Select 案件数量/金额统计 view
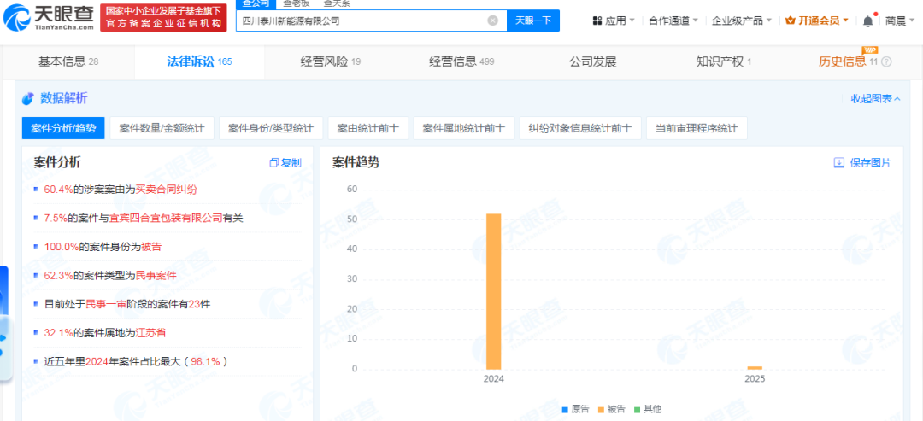Image resolution: width=923 pixels, height=421 pixels. (x=162, y=128)
